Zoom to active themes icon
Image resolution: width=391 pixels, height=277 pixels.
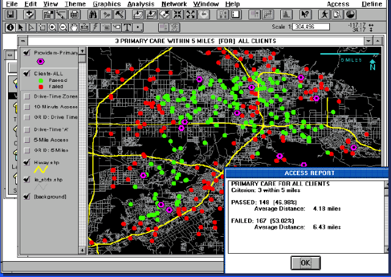[151, 15]
